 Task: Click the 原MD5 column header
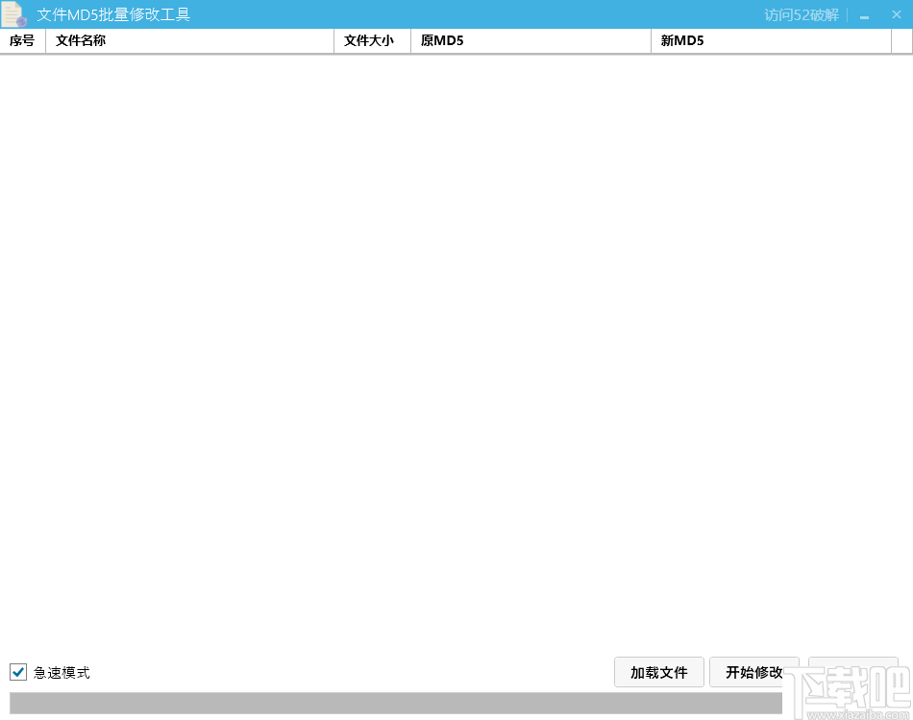coord(443,40)
